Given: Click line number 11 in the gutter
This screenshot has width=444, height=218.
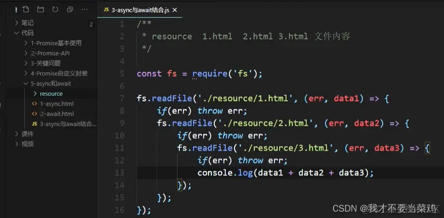Looking at the screenshot, I should [120, 148].
